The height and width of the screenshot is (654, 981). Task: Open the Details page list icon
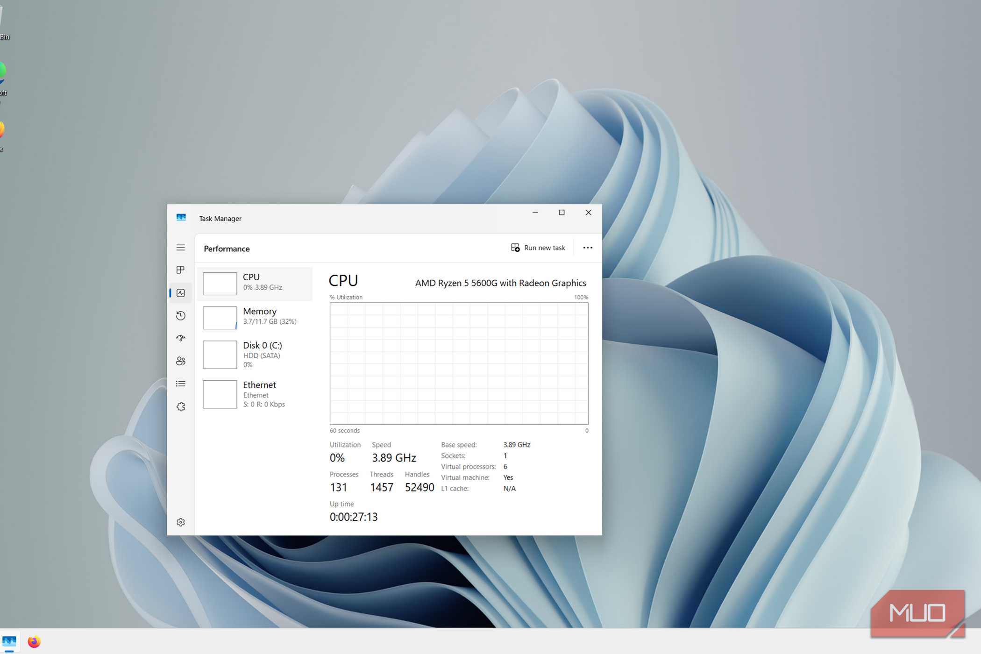click(x=181, y=384)
